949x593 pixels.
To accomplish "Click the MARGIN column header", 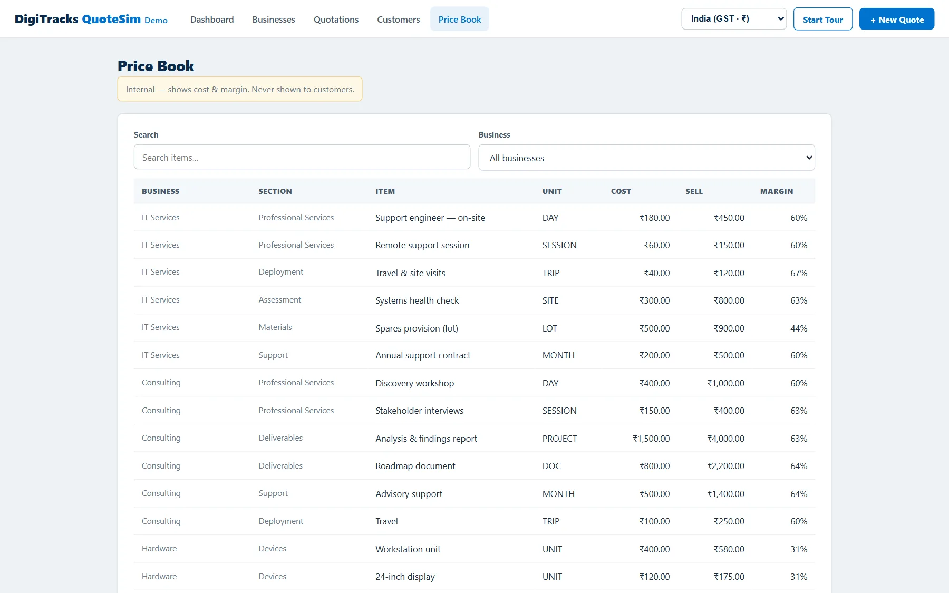I will pyautogui.click(x=777, y=191).
